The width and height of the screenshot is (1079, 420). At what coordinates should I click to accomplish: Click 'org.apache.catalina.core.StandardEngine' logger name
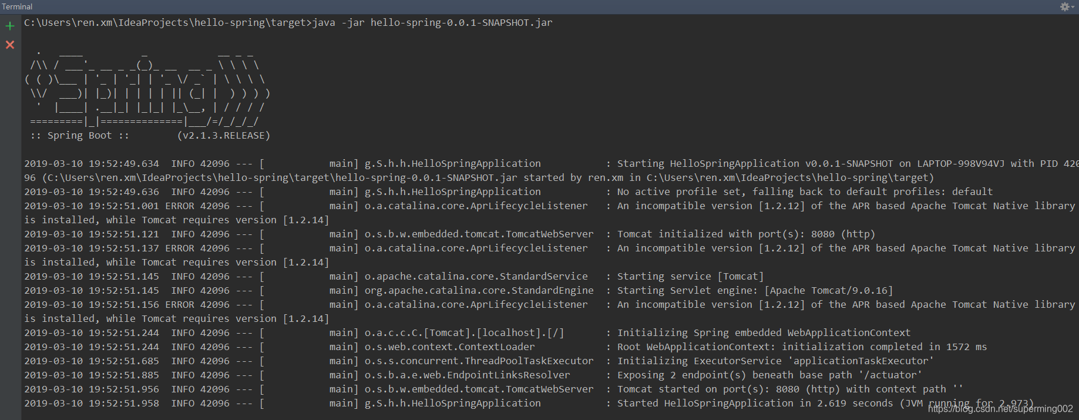(479, 291)
